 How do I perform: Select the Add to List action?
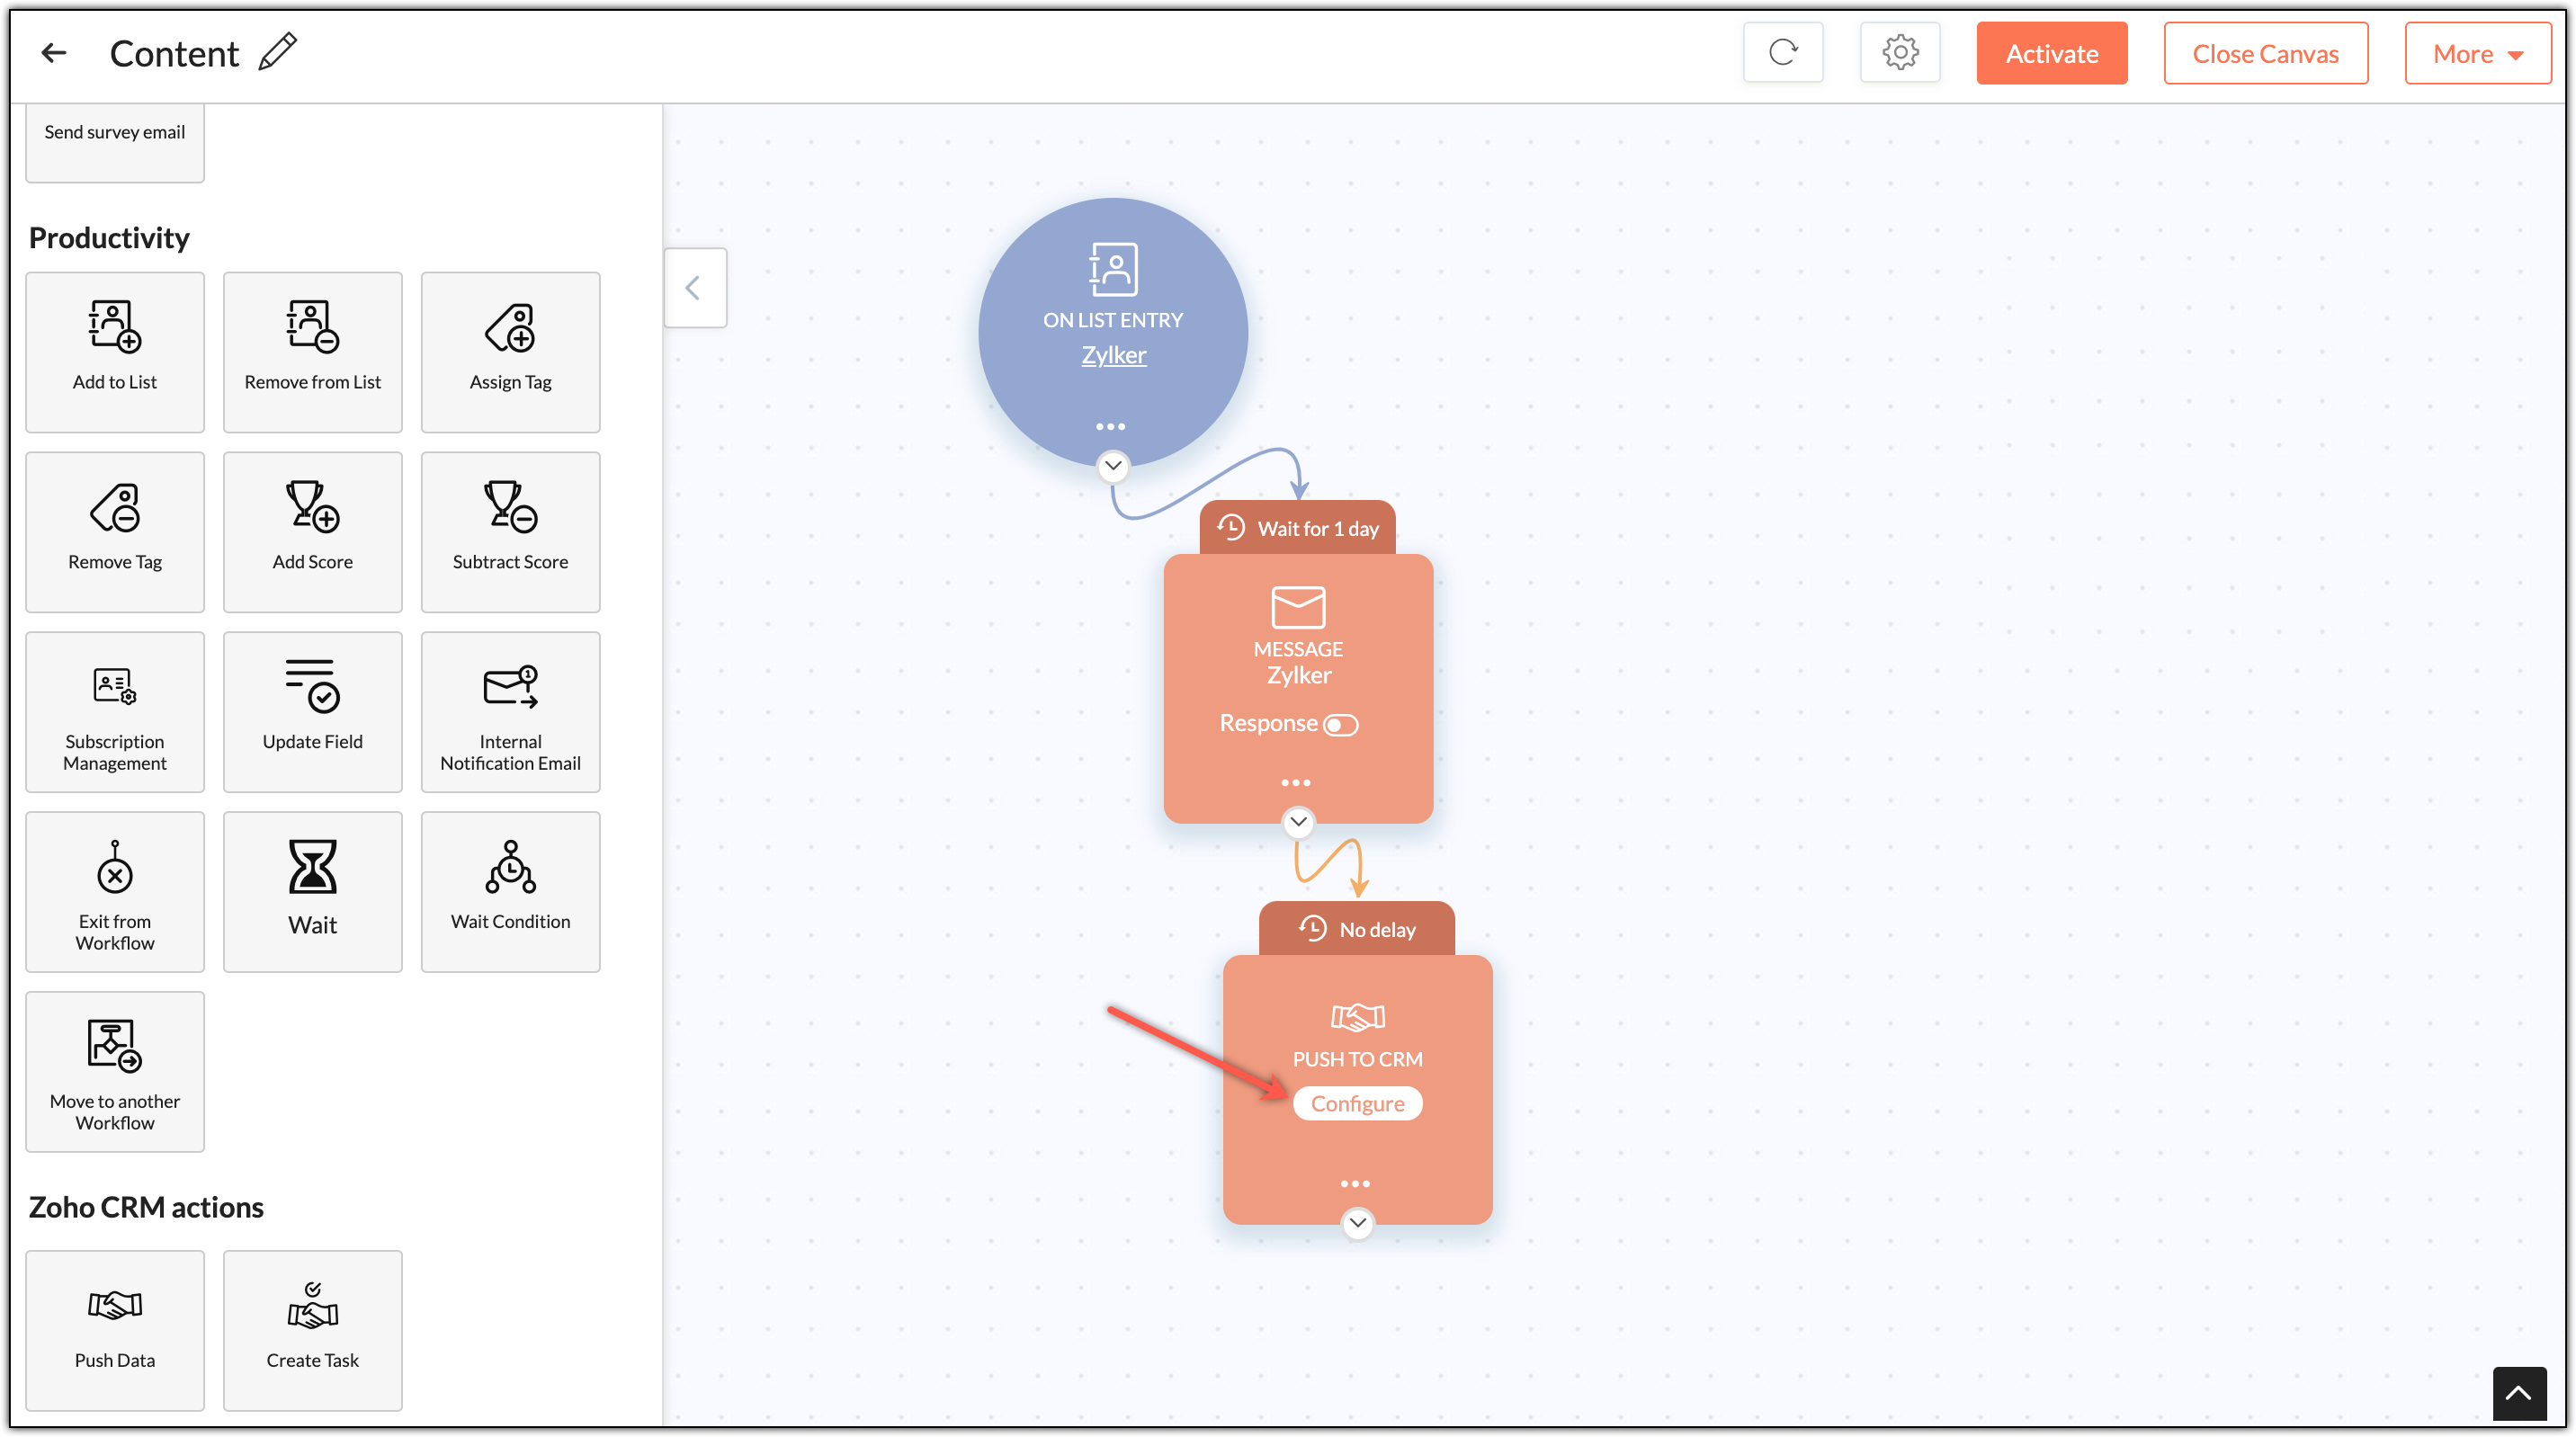(115, 352)
